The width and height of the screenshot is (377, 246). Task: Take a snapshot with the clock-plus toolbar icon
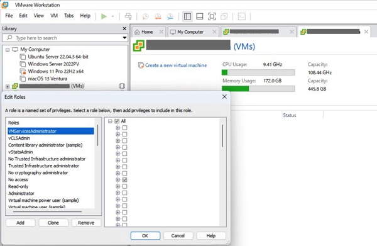tap(146, 16)
